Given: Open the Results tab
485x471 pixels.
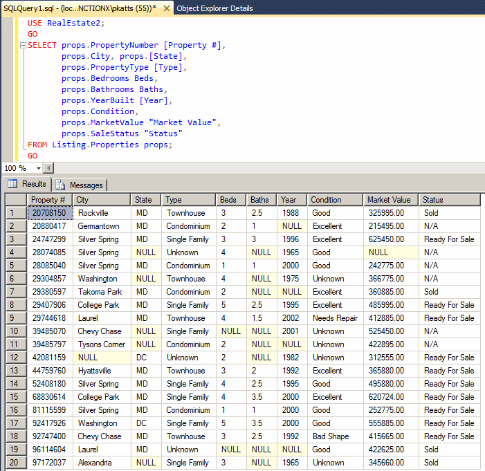Looking at the screenshot, I should (27, 184).
